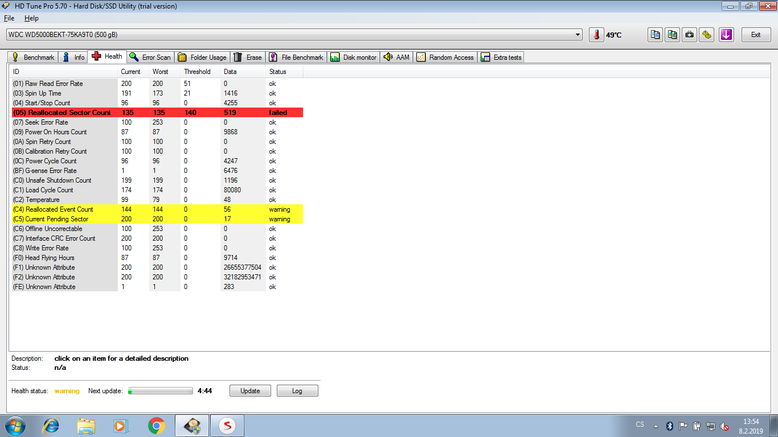Screen dimensions: 778x437
Task: Switch to the Info tab
Action: (x=73, y=57)
